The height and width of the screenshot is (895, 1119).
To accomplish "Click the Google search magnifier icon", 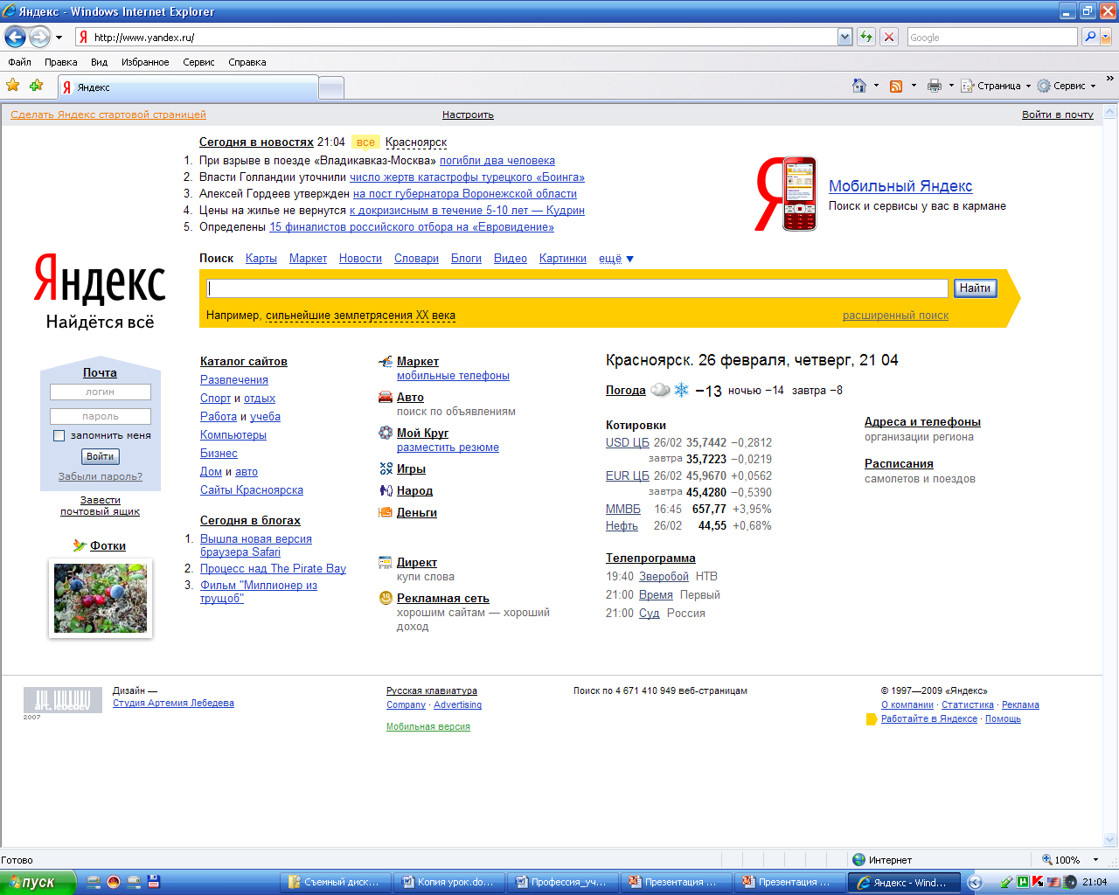I will click(1089, 37).
